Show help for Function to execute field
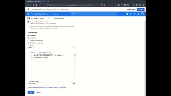 pos(74,83)
